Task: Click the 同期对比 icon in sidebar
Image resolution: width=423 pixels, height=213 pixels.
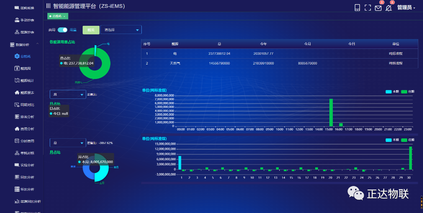Action: coord(17,104)
